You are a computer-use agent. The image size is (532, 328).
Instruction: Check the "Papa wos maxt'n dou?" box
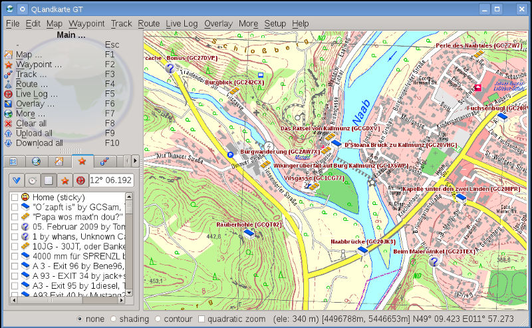pyautogui.click(x=14, y=217)
